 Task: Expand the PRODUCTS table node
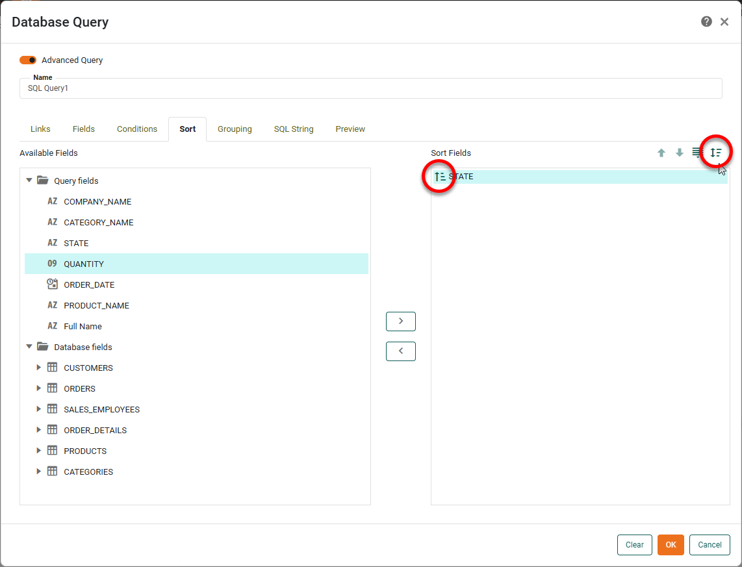tap(38, 451)
